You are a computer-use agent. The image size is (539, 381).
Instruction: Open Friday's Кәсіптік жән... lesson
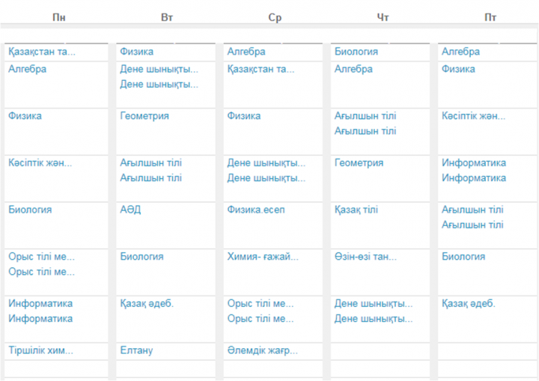click(x=473, y=116)
